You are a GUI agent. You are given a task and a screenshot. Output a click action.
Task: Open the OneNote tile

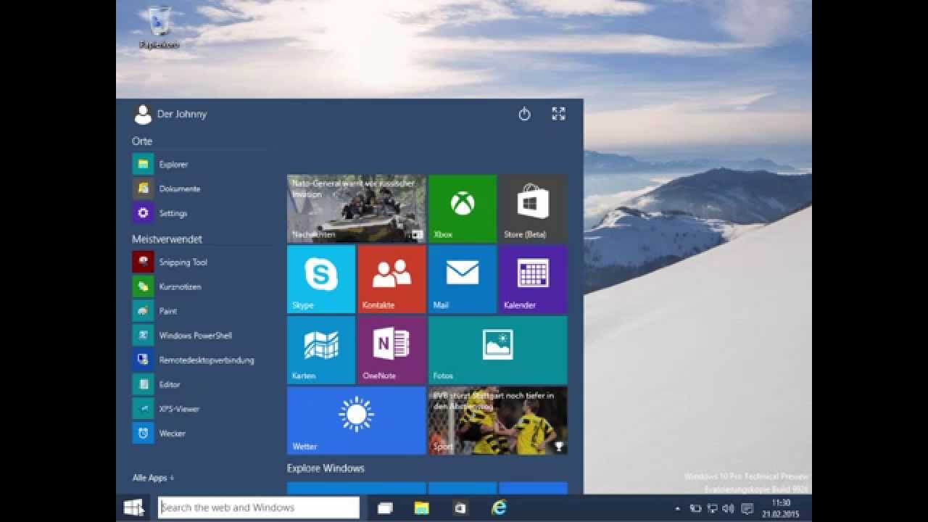tap(391, 349)
